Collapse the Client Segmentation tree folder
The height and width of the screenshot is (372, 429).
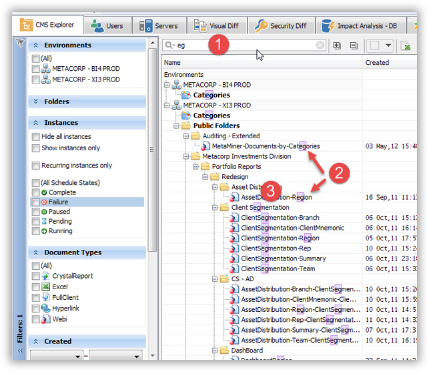tap(216, 208)
